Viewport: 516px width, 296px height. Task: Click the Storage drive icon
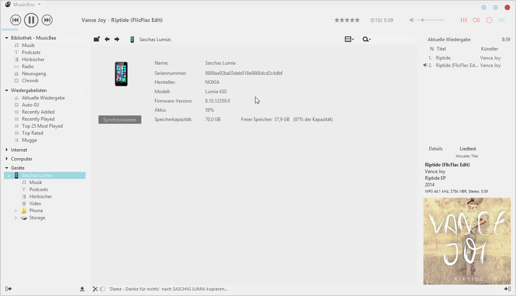click(24, 218)
